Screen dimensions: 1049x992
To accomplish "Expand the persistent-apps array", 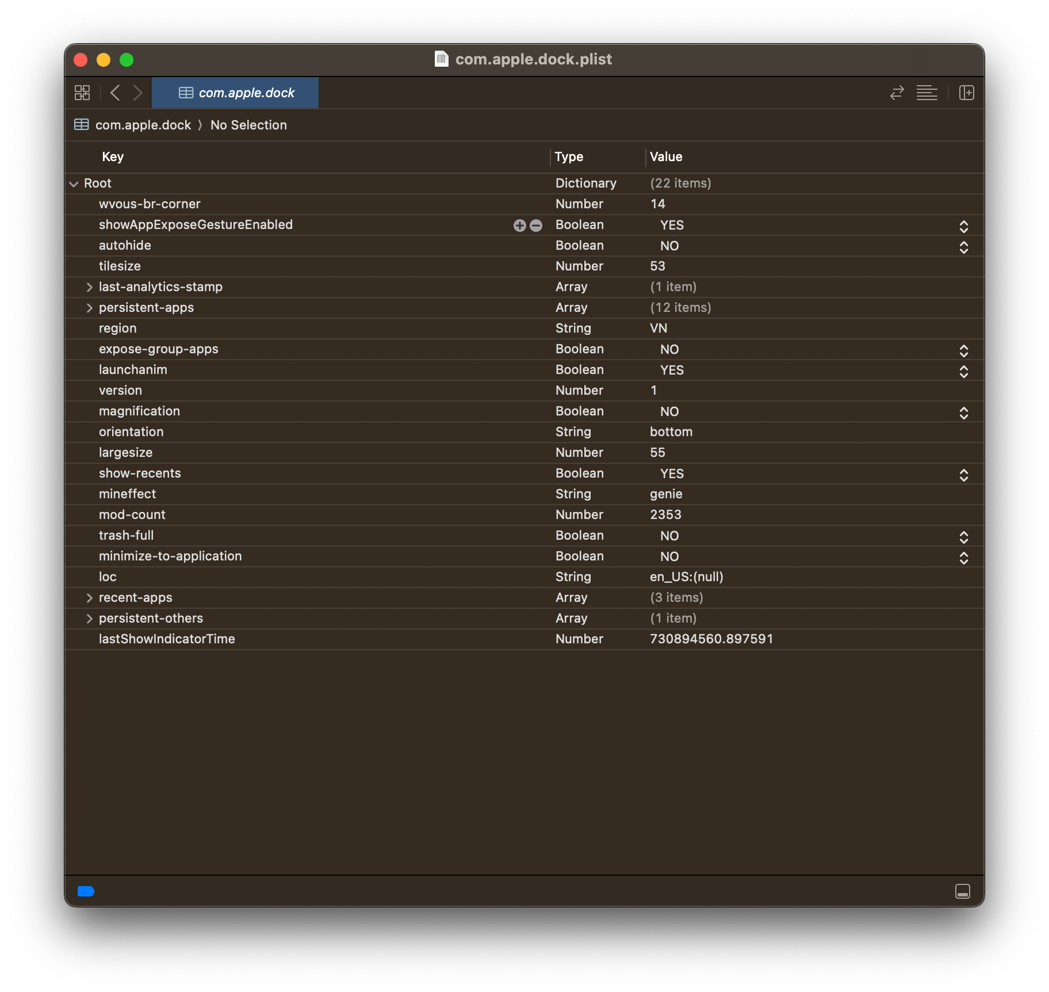I will coord(89,308).
